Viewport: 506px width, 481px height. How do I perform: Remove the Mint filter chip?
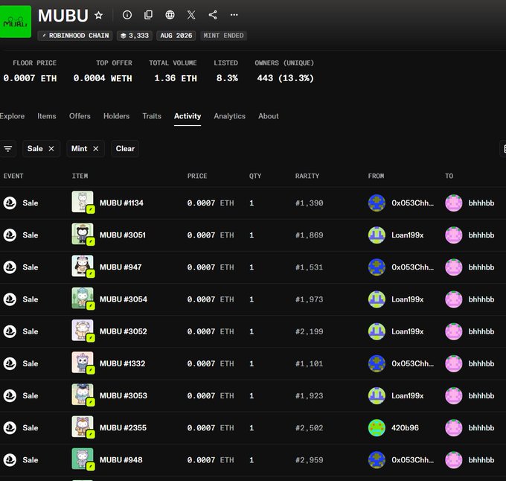coord(95,148)
